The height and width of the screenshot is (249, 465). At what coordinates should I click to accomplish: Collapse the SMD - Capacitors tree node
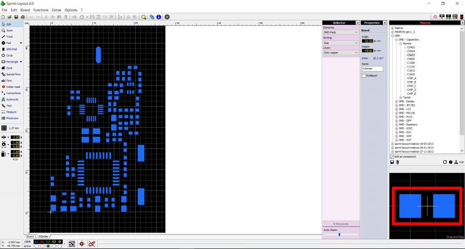pos(396,40)
